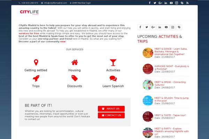Open Facebook icon in top header bar

click(150, 3)
